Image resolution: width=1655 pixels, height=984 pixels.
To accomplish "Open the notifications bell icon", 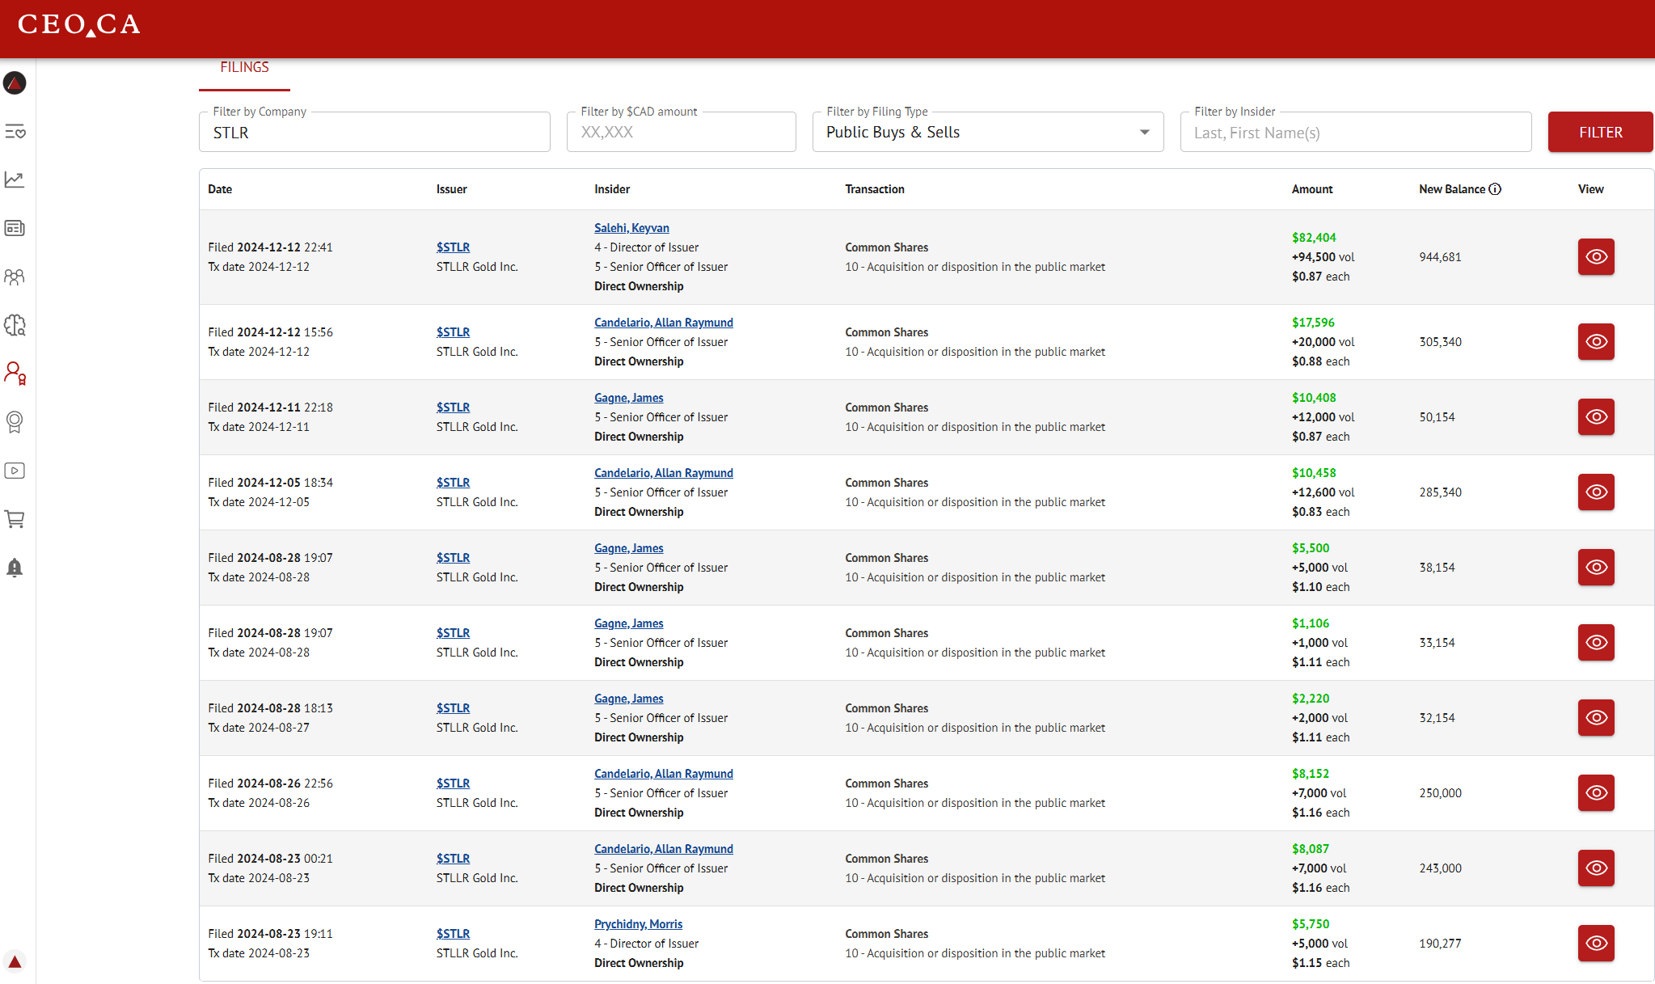I will pyautogui.click(x=15, y=568).
